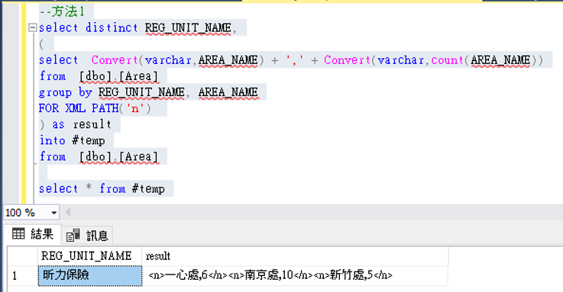Click the FOR XML PATH line

coord(95,107)
